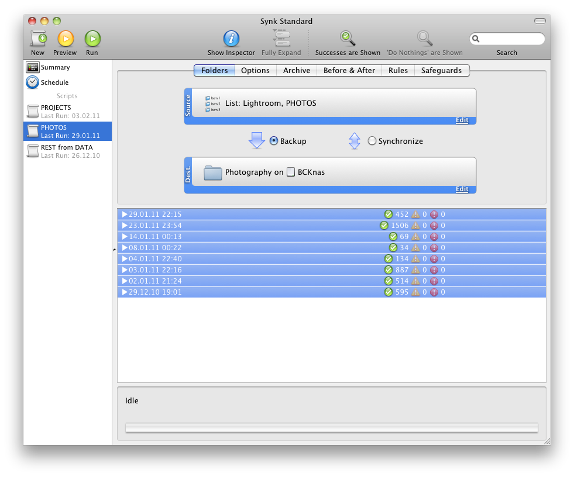Screen dimensions: 574x477
Task: Select the PHOTOS script scroll icon
Action: point(33,131)
